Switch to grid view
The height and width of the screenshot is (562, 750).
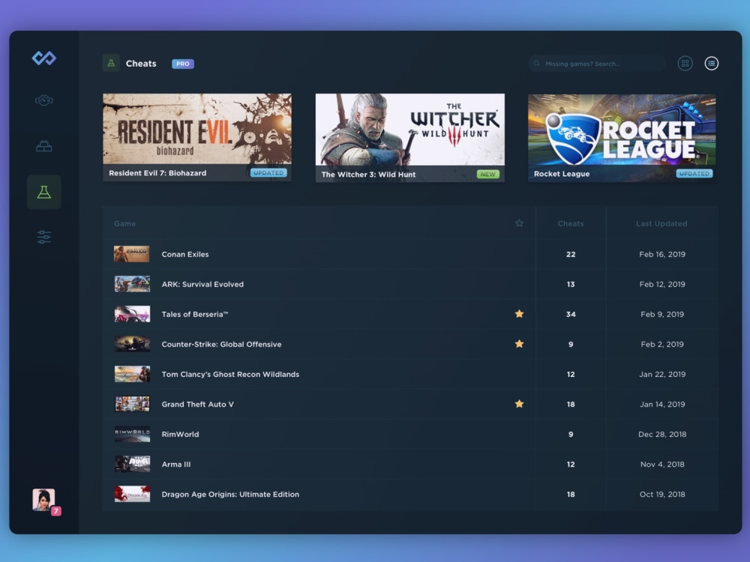coord(685,63)
